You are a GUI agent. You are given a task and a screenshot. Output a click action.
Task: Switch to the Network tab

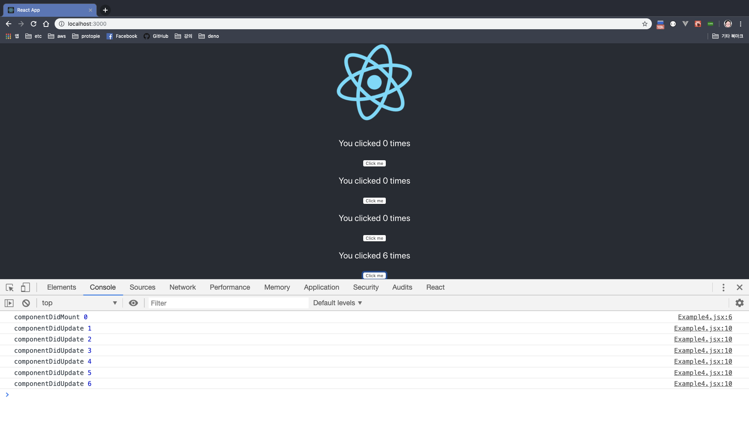183,287
